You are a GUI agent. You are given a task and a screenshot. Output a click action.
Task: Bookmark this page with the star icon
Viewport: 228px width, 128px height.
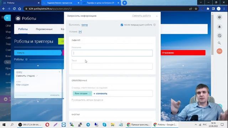196,9
